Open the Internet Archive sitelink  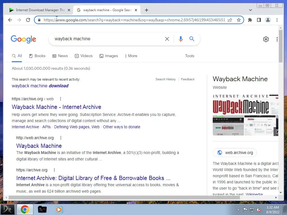coord(25,127)
